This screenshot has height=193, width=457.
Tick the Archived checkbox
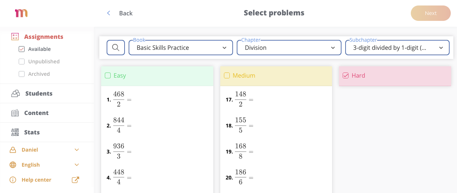click(x=22, y=74)
